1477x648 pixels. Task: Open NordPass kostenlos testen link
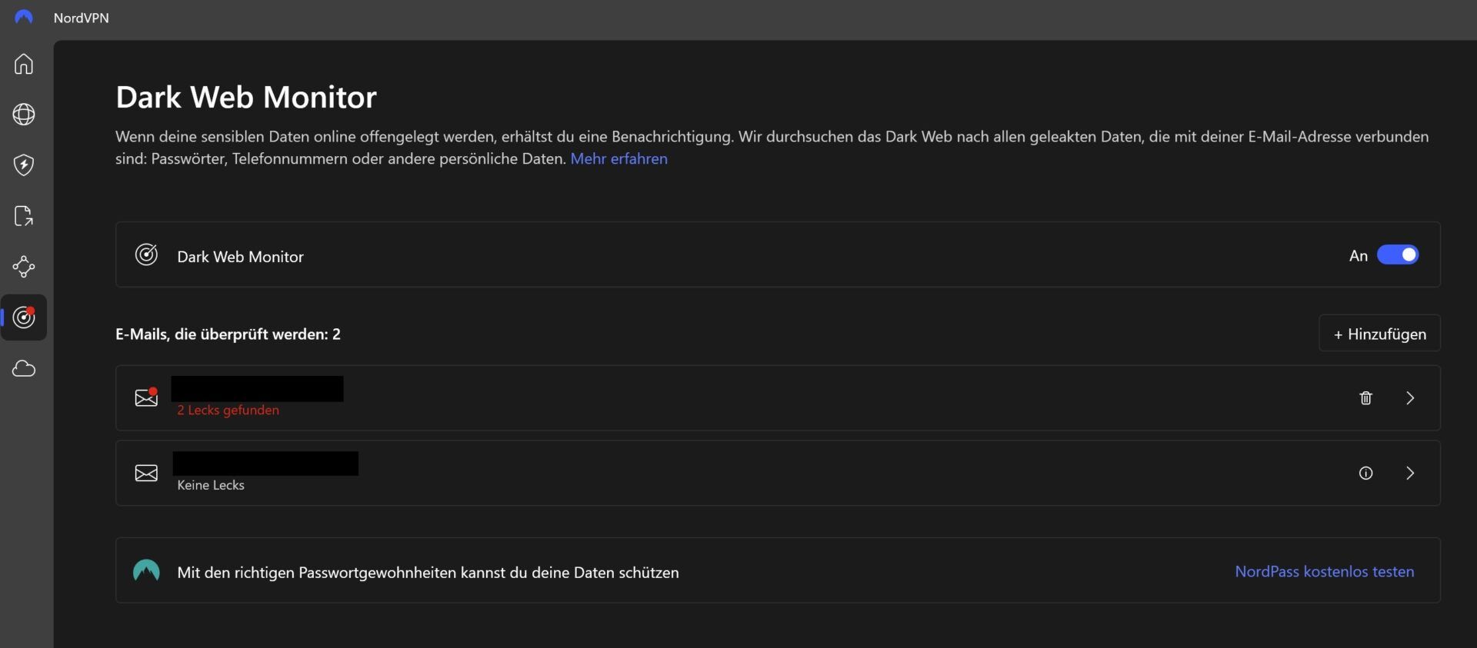click(1324, 571)
